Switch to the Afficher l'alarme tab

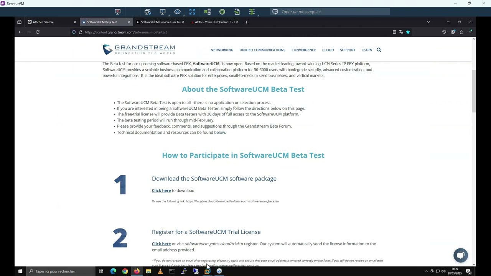click(52, 22)
